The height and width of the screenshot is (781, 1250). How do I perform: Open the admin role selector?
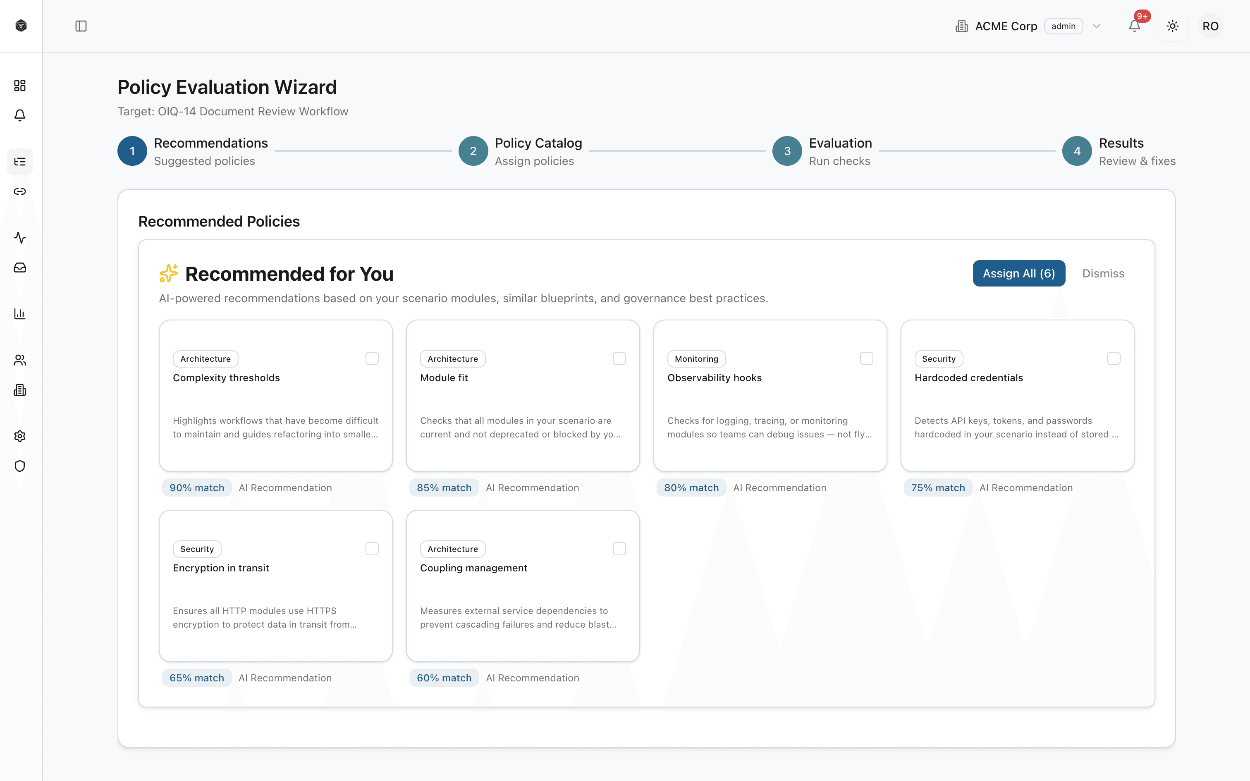coord(1063,26)
